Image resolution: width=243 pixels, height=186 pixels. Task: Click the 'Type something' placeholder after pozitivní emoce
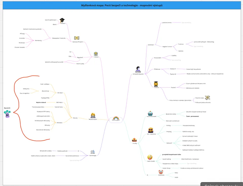tap(186, 23)
